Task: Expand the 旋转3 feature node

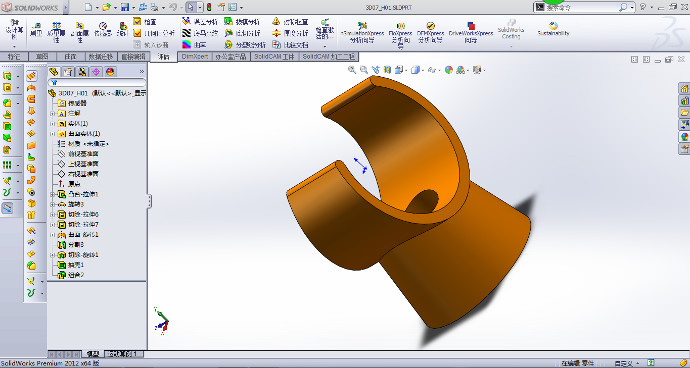Action: (x=52, y=204)
